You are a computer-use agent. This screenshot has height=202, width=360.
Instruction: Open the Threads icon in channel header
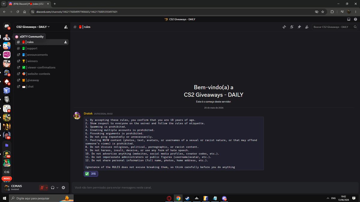284,27
